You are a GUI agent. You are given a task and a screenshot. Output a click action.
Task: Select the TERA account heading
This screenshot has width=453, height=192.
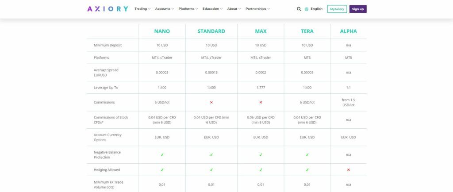[x=307, y=31]
